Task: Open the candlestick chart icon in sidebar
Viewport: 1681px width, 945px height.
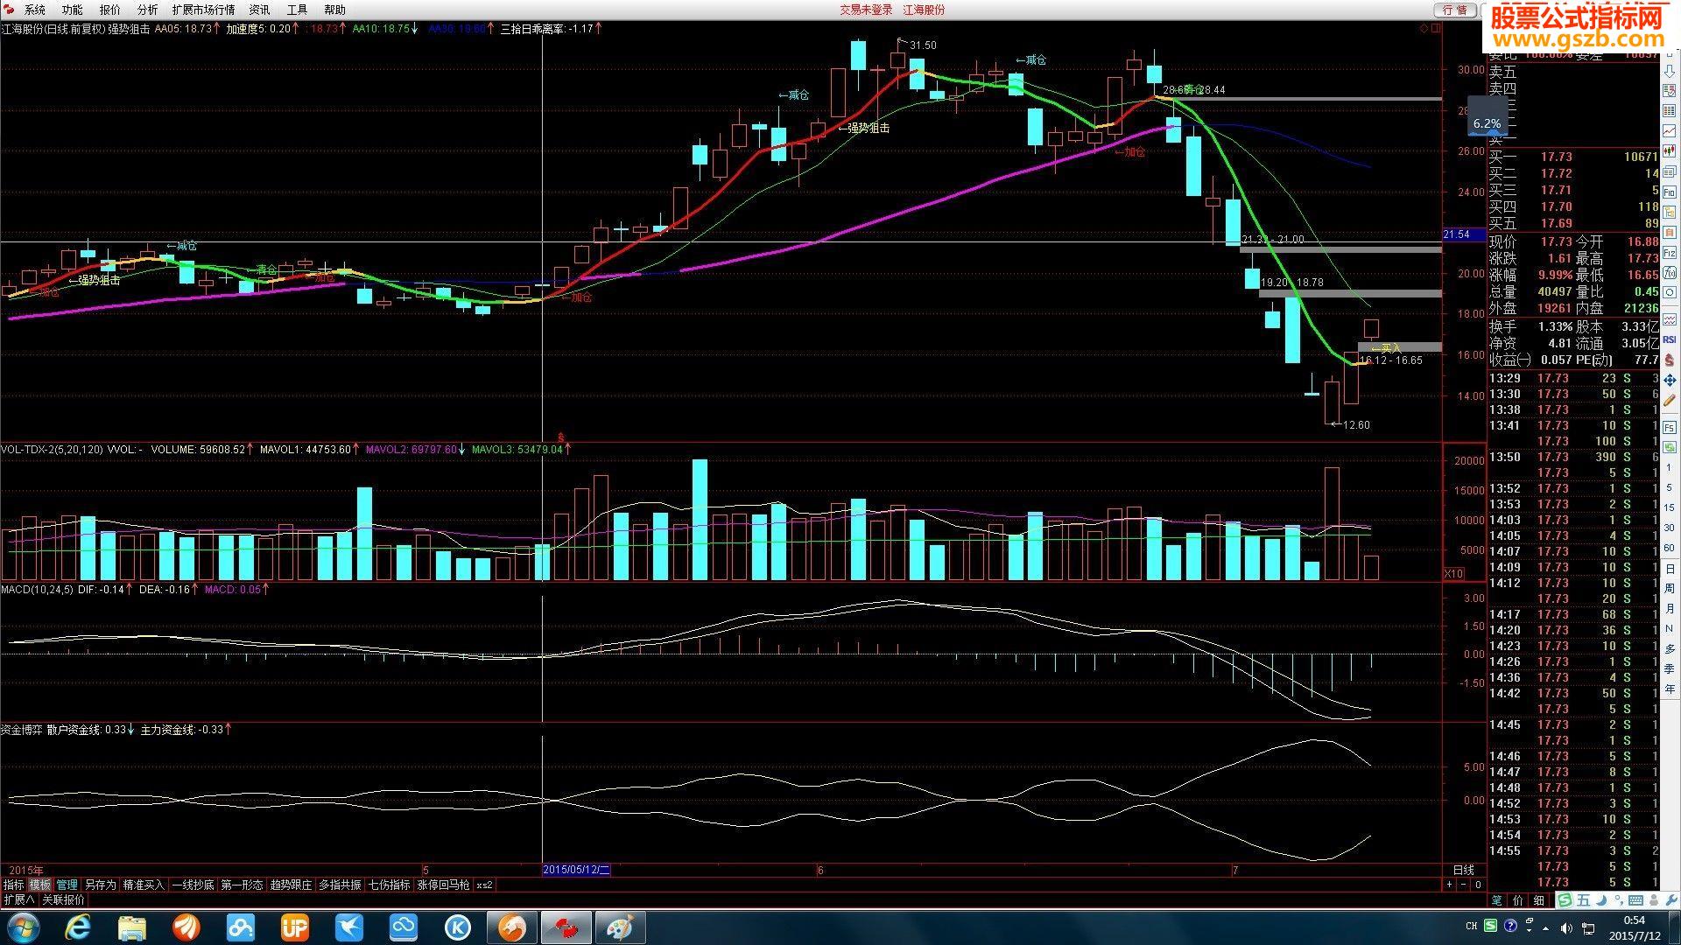Action: coord(1670,150)
